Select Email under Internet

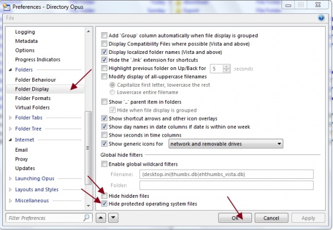[22, 150]
